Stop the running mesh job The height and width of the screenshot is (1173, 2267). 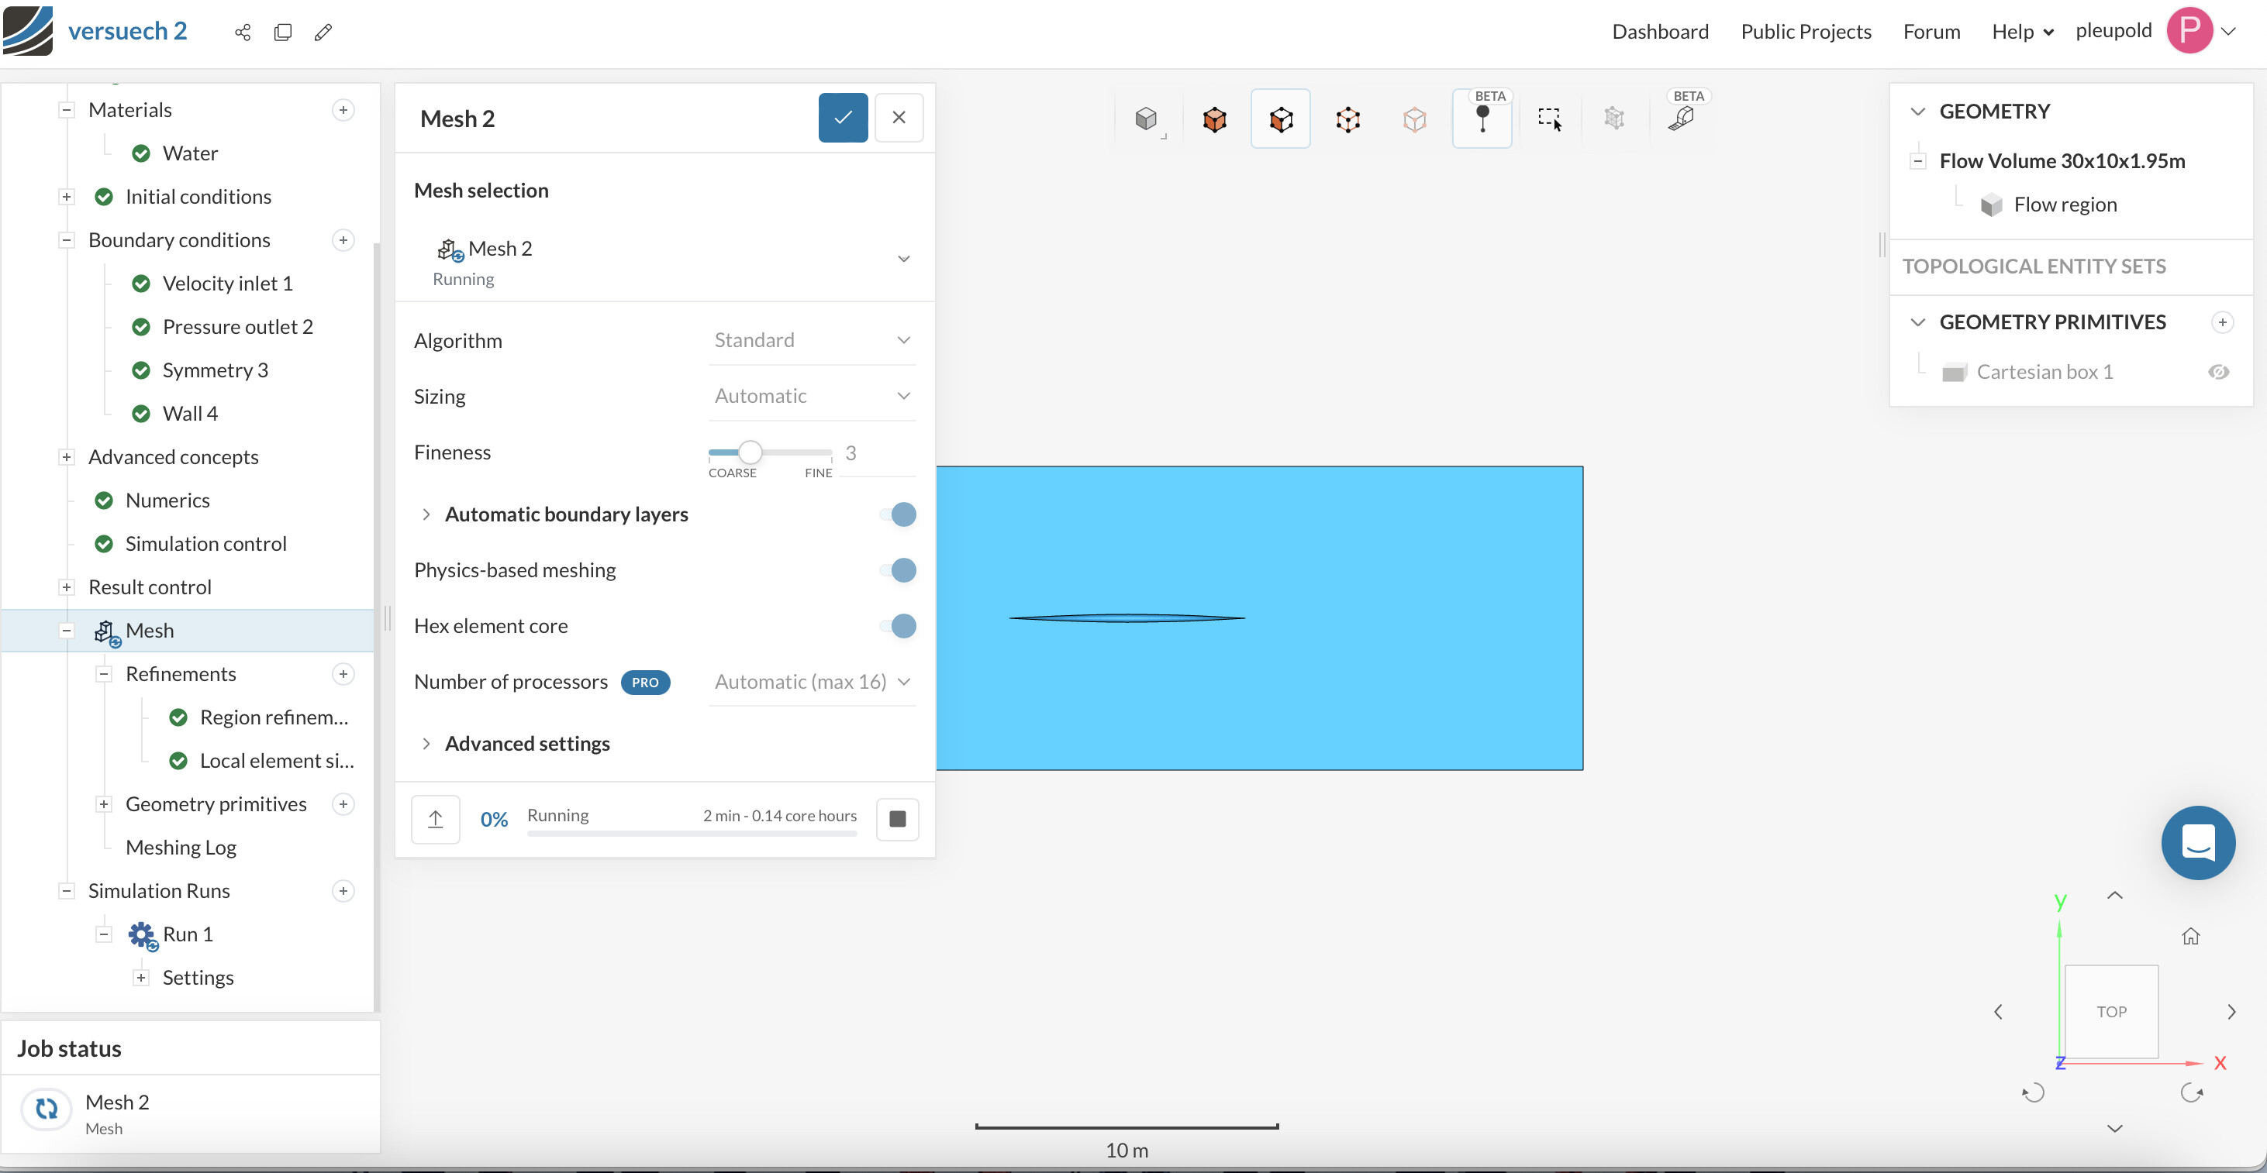tap(897, 819)
